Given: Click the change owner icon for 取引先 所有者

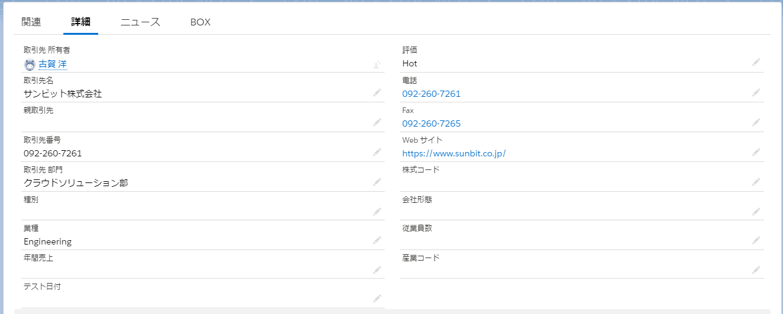Looking at the screenshot, I should pyautogui.click(x=377, y=65).
